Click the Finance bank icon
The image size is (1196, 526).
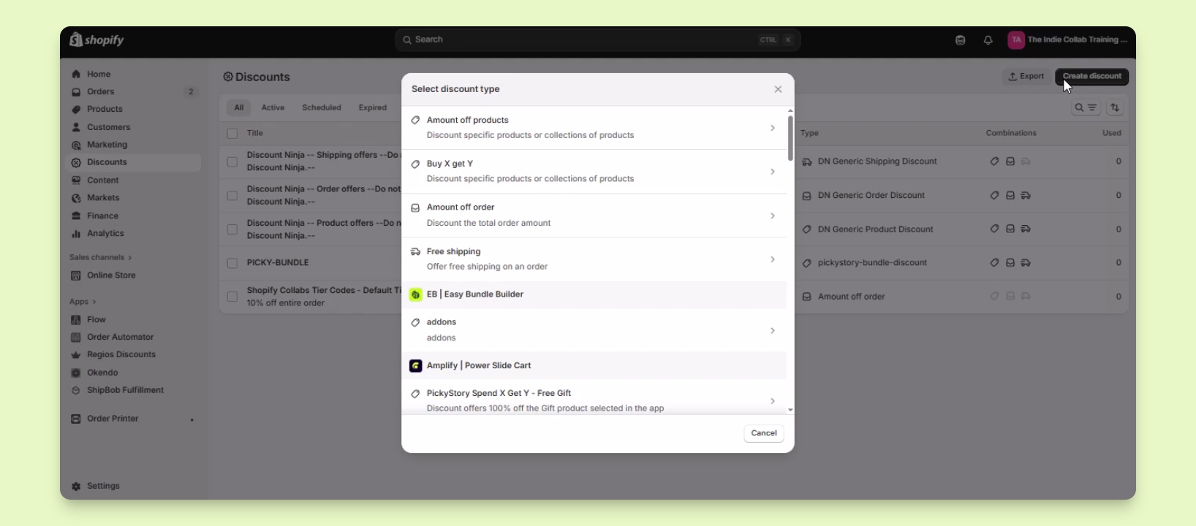pos(76,216)
